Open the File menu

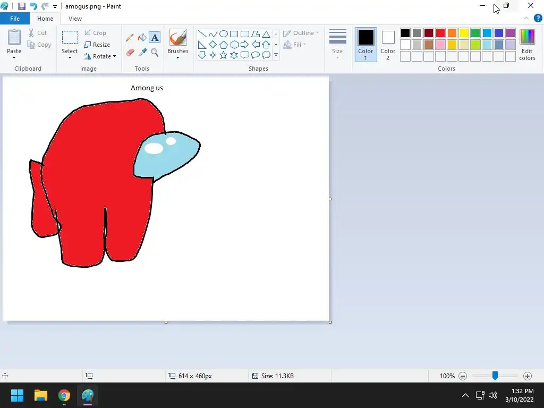coord(14,19)
